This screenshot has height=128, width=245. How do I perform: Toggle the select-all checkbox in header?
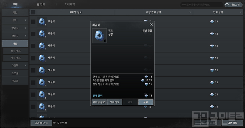[x=33, y=12]
